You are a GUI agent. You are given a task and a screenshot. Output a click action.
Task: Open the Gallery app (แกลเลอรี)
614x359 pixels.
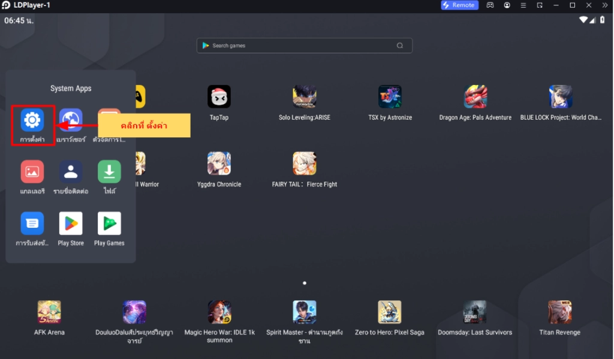pos(32,172)
